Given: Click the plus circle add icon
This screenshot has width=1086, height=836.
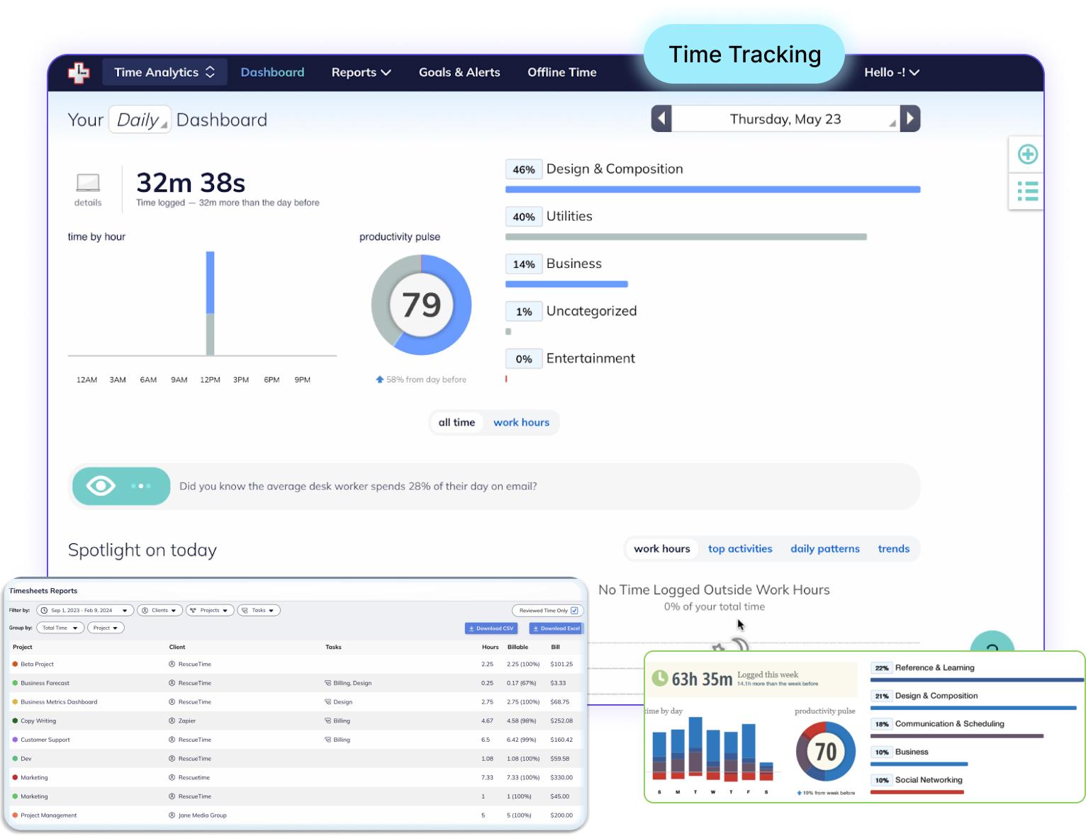Looking at the screenshot, I should click(1027, 154).
